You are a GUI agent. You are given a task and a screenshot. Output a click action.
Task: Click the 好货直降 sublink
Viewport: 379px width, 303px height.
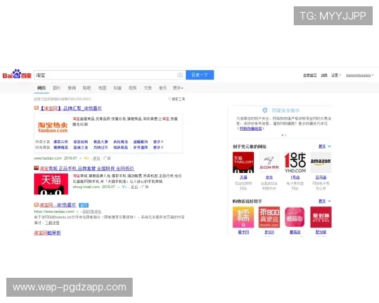(x=140, y=147)
